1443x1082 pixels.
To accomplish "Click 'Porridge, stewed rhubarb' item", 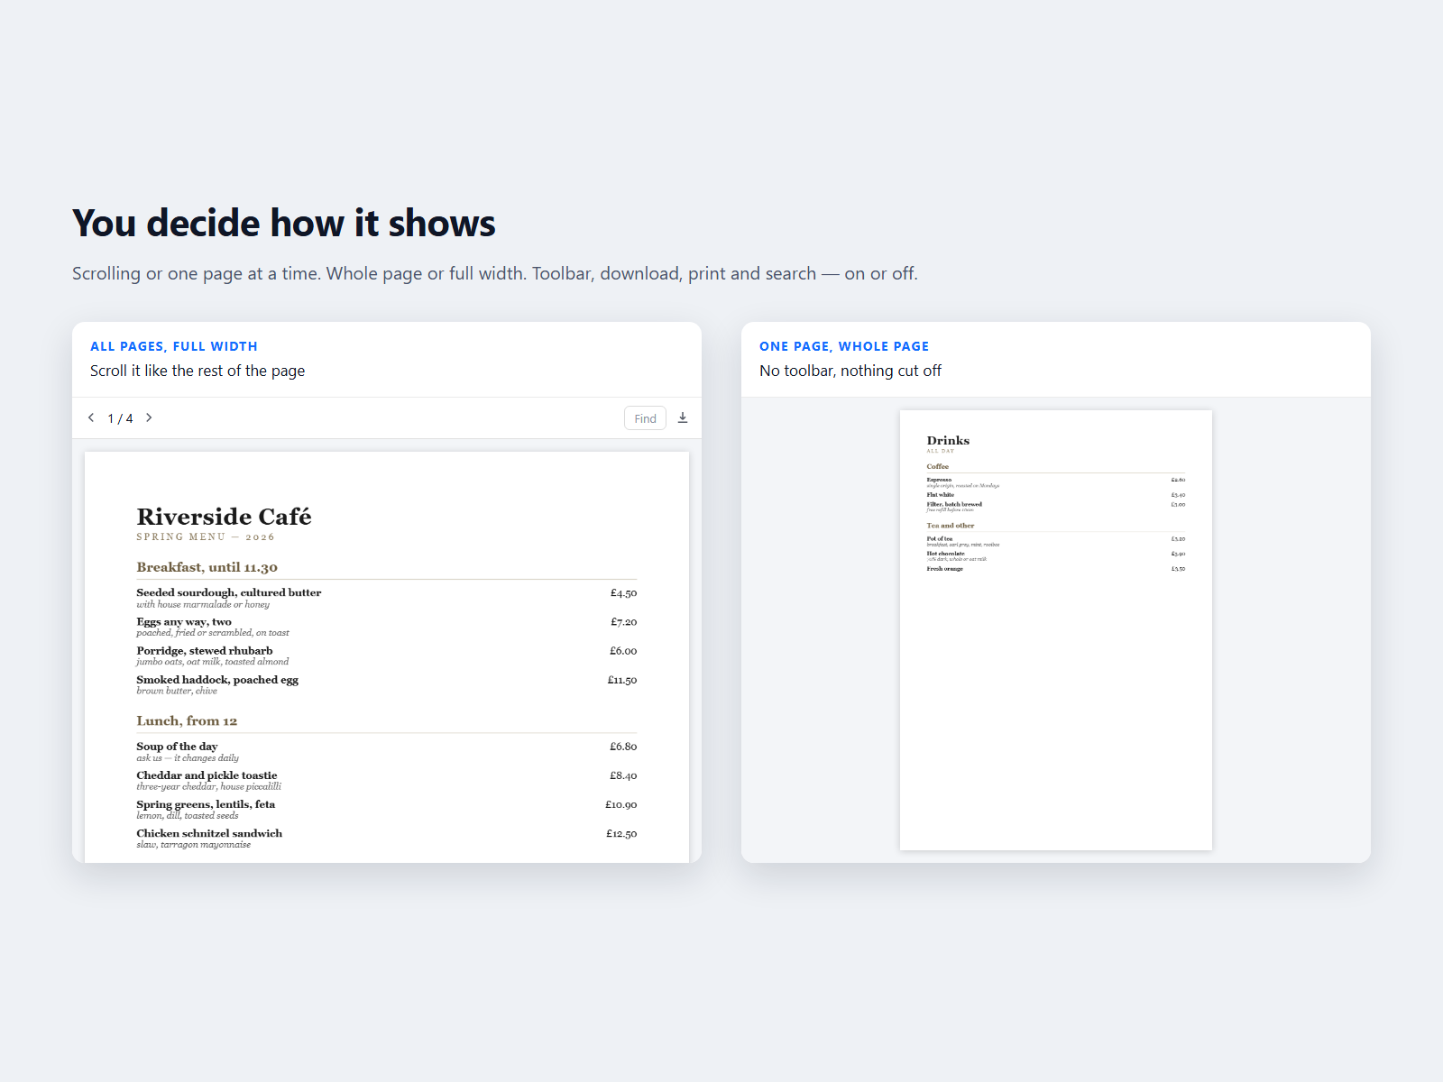I will tap(205, 650).
